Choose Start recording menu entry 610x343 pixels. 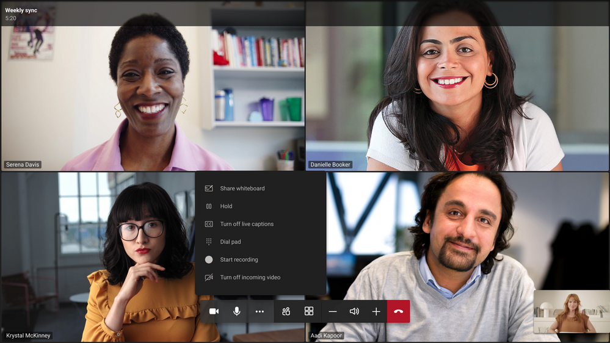coord(260,259)
